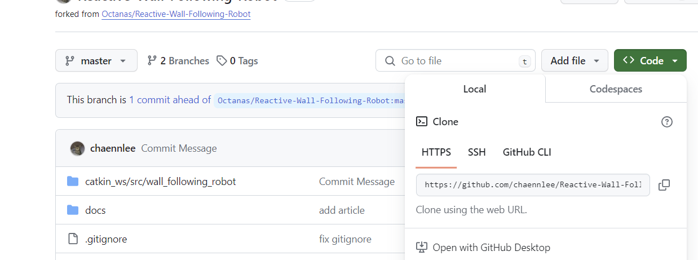Toggle the green Code dropdown button

coord(650,61)
